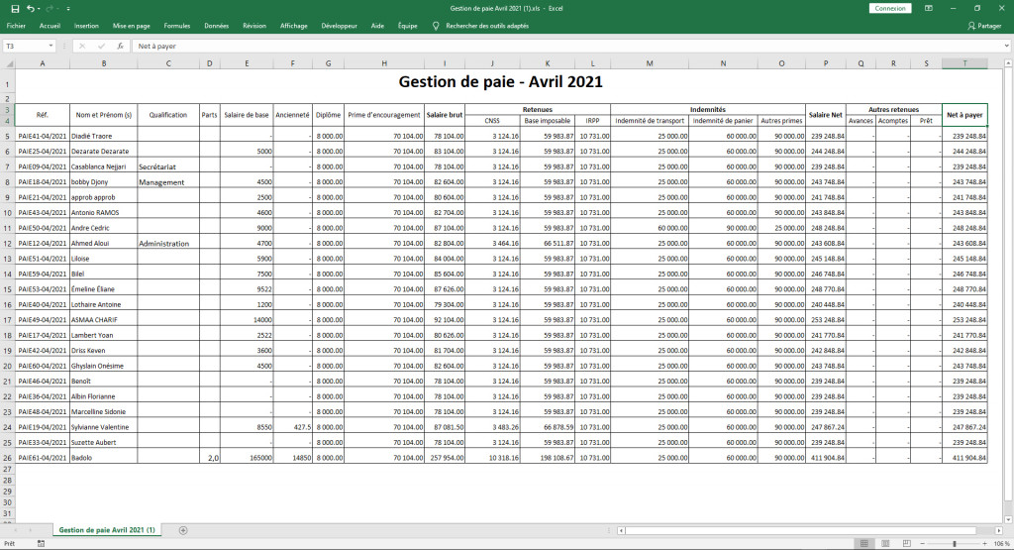Open the Undo history dropdown arrow
This screenshot has width=1014, height=550.
[x=39, y=8]
